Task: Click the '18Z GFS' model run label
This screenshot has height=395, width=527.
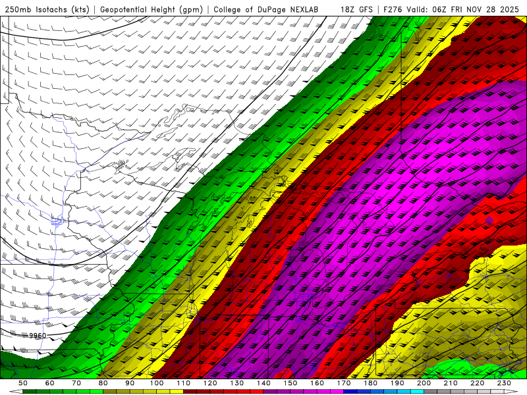Action: (356, 9)
